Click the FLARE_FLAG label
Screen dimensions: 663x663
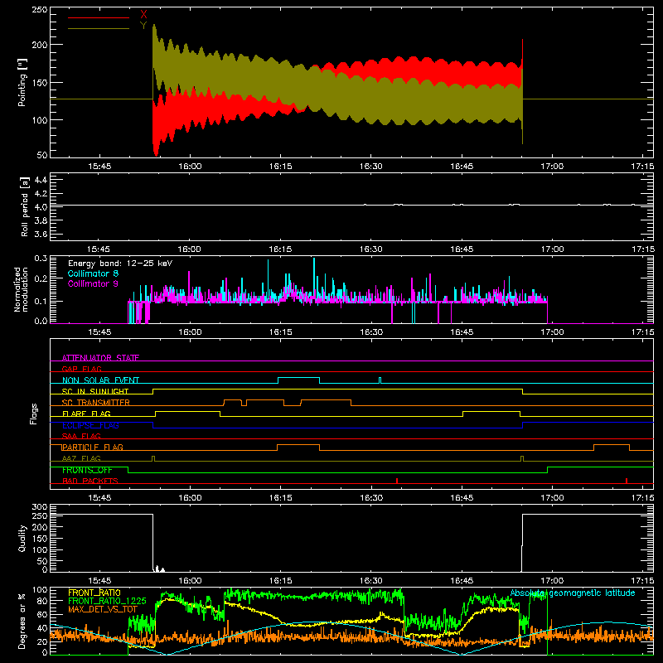[86, 414]
